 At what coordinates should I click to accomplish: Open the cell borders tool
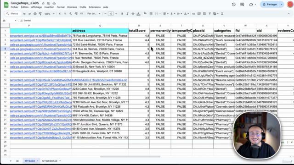click(x=151, y=14)
